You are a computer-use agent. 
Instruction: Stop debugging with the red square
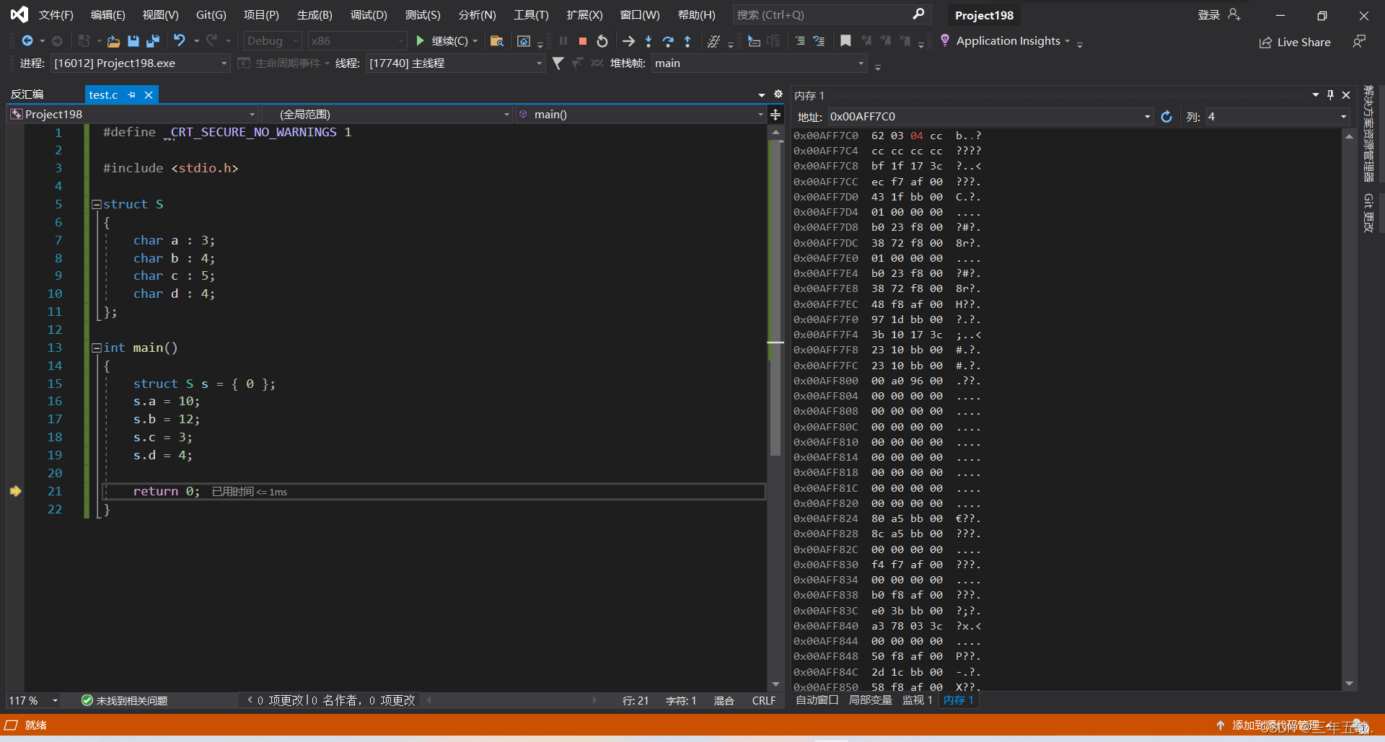(583, 41)
